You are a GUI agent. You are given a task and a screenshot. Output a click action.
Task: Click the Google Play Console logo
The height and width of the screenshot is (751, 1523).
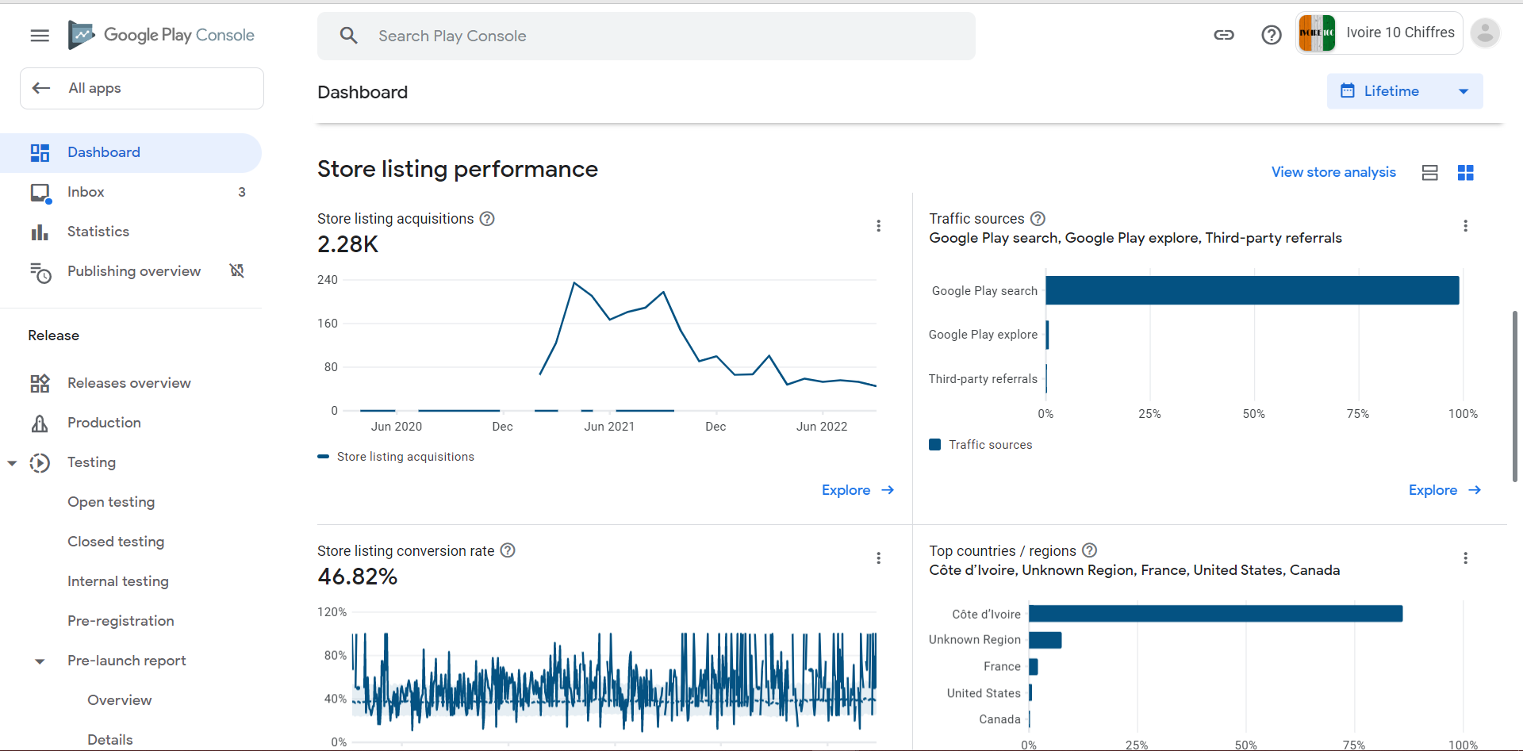[x=161, y=35]
